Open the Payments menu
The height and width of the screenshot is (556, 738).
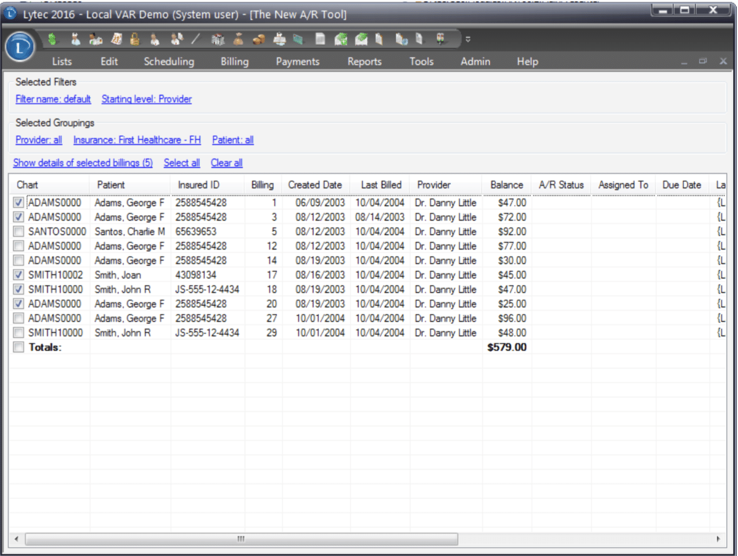click(298, 62)
